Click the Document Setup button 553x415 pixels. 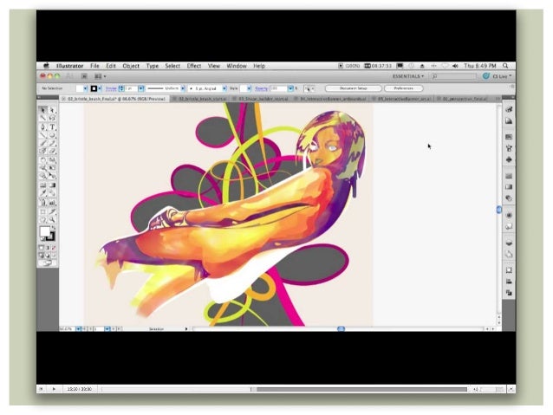353,88
